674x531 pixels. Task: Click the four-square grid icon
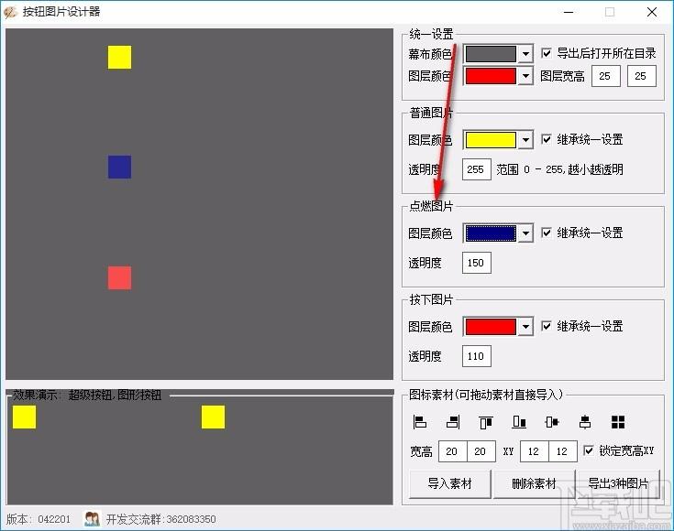618,422
